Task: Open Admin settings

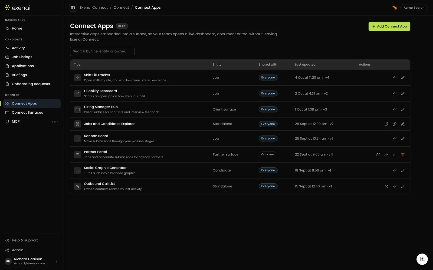Action: [32, 250]
